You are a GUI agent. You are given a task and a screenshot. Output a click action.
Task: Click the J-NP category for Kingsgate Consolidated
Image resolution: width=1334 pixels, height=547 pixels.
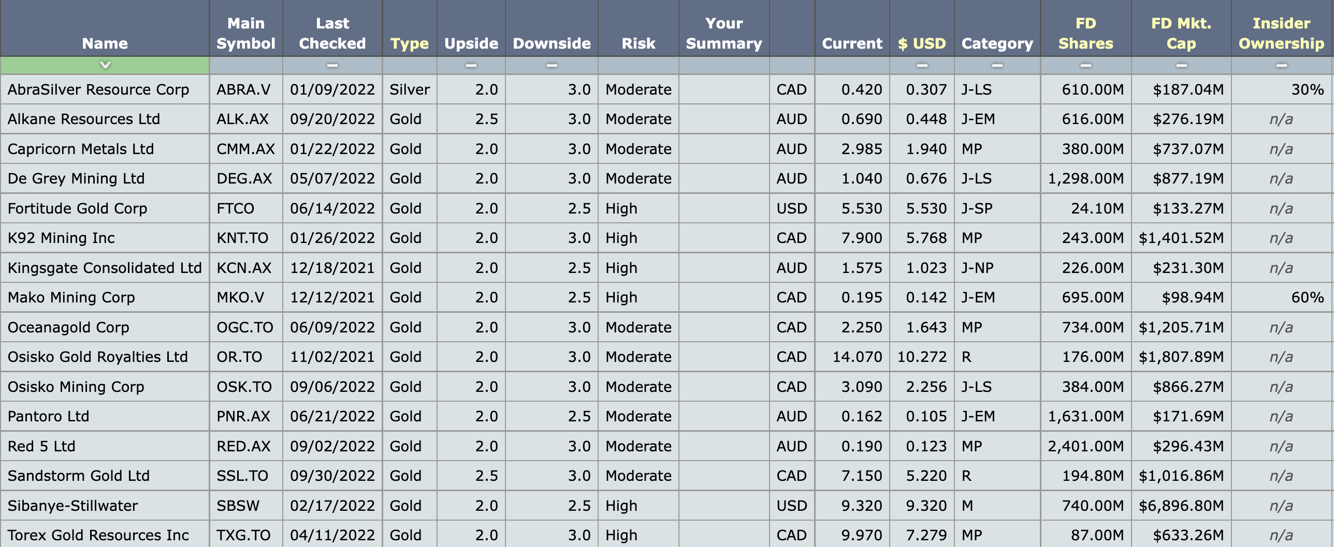(x=997, y=268)
